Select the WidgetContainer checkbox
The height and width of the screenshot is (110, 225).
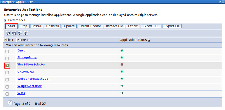tap(7, 87)
